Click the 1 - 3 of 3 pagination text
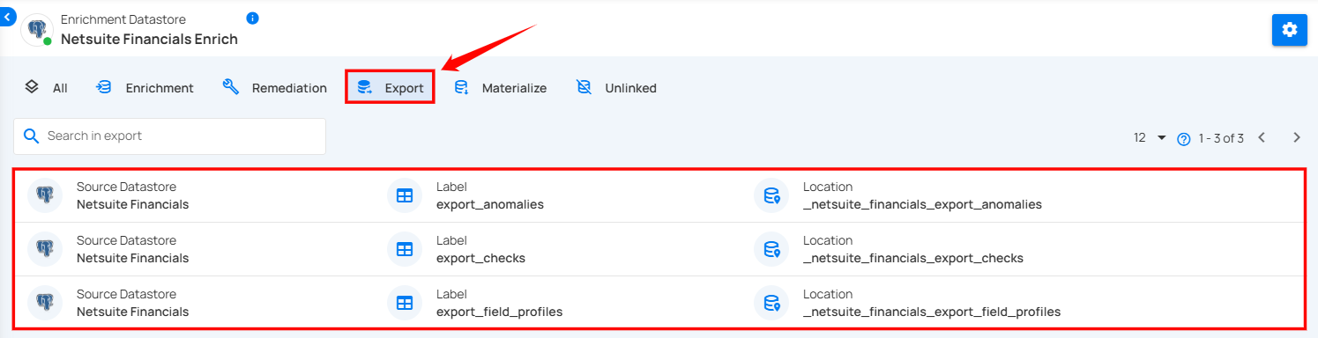 point(1221,138)
